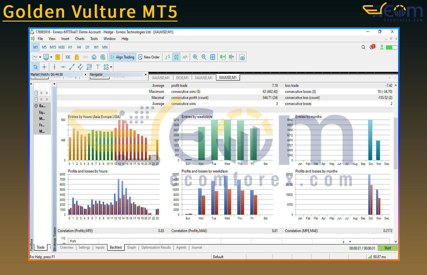Open the chart type line dropdown icon
427x275 pixels.
click(x=35, y=57)
